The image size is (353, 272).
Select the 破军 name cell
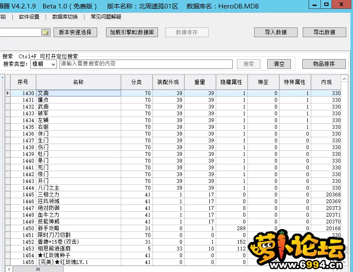(79, 113)
